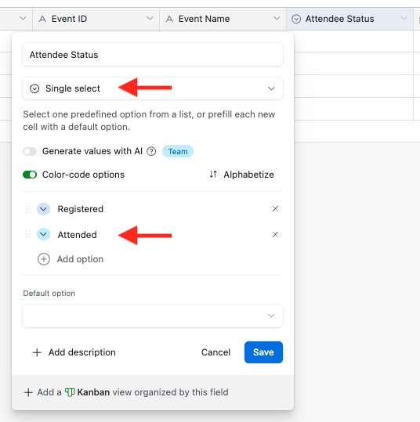Open color picker for Registered option
Viewport: 420px width, 422px height.
tap(43, 209)
